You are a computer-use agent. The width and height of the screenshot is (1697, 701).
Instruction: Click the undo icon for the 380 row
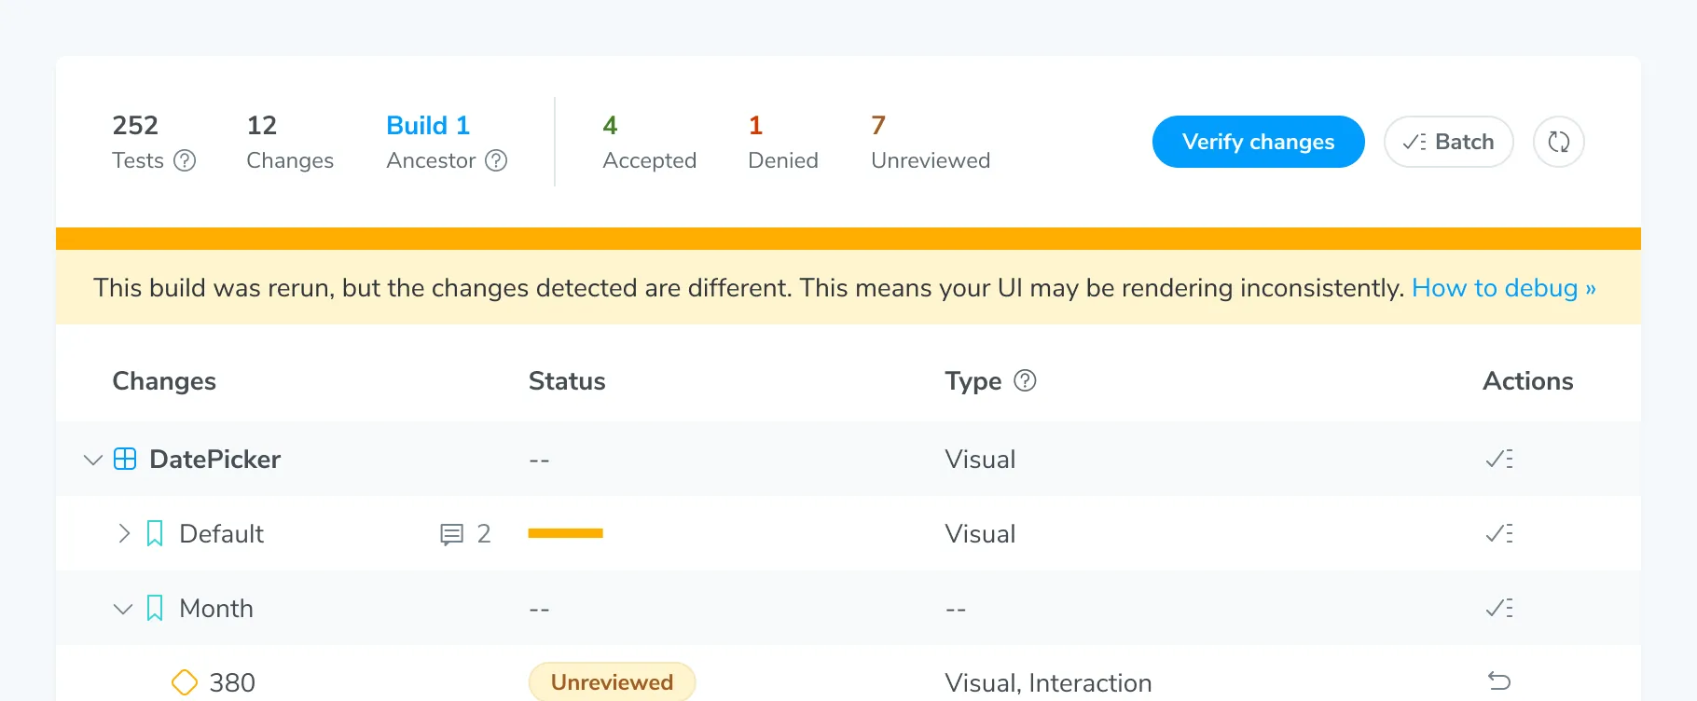1498,681
